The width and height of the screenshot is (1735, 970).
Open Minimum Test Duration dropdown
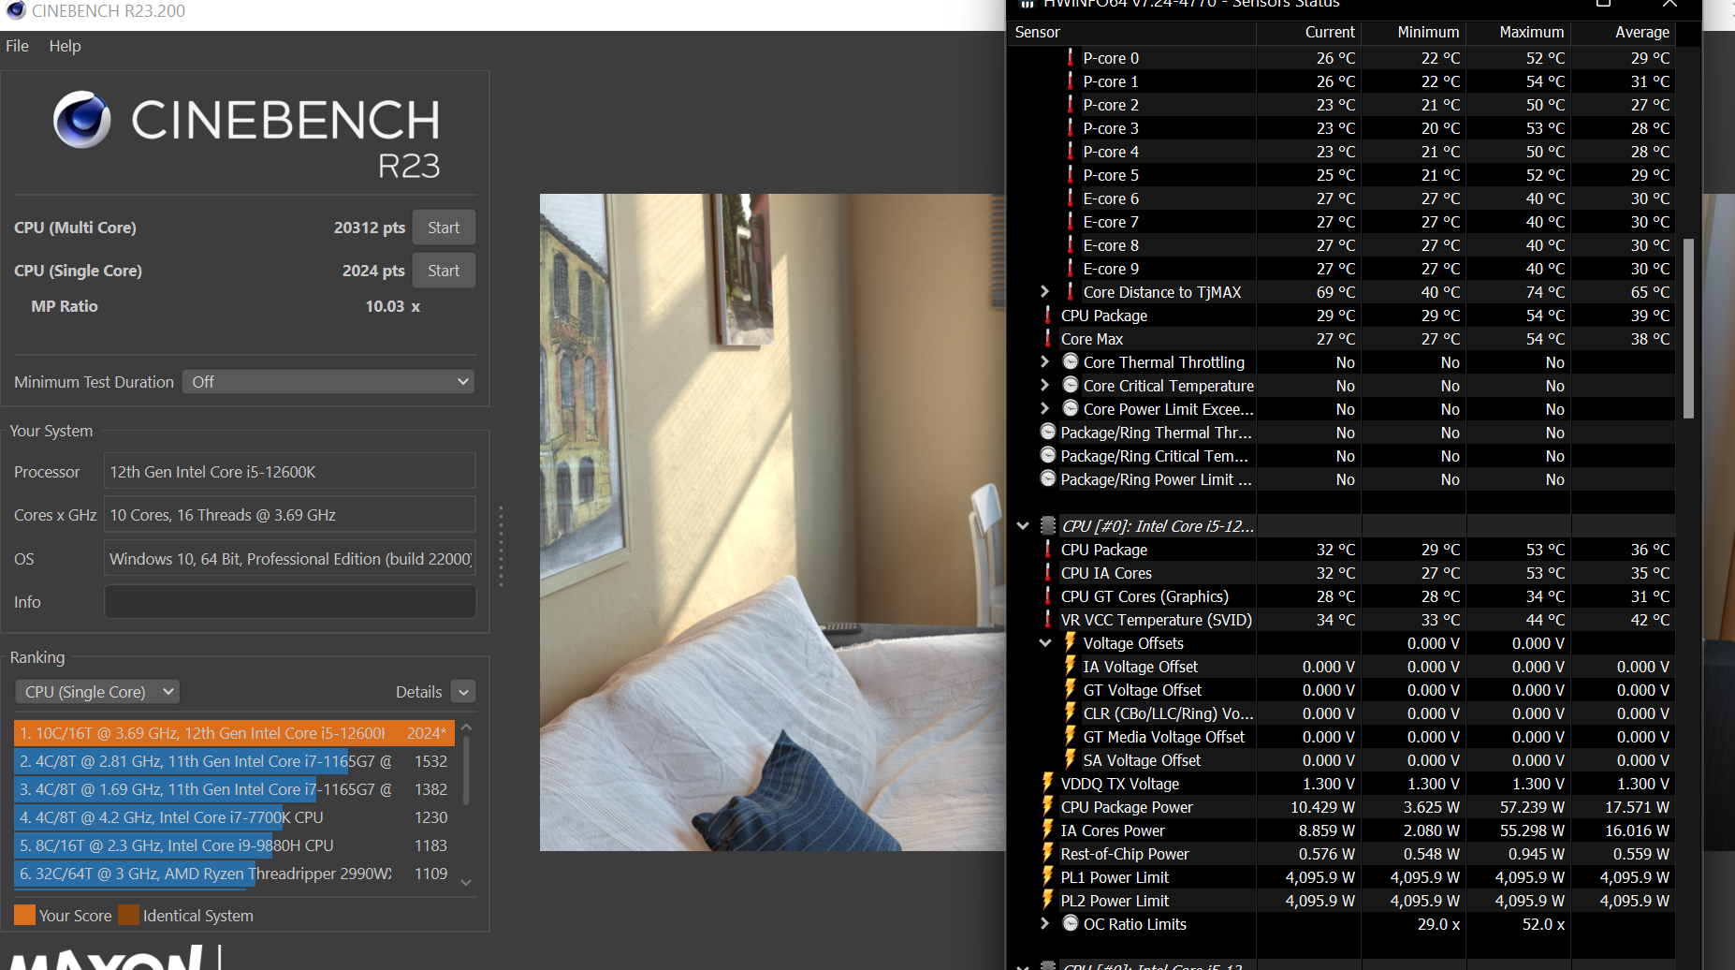coord(328,382)
